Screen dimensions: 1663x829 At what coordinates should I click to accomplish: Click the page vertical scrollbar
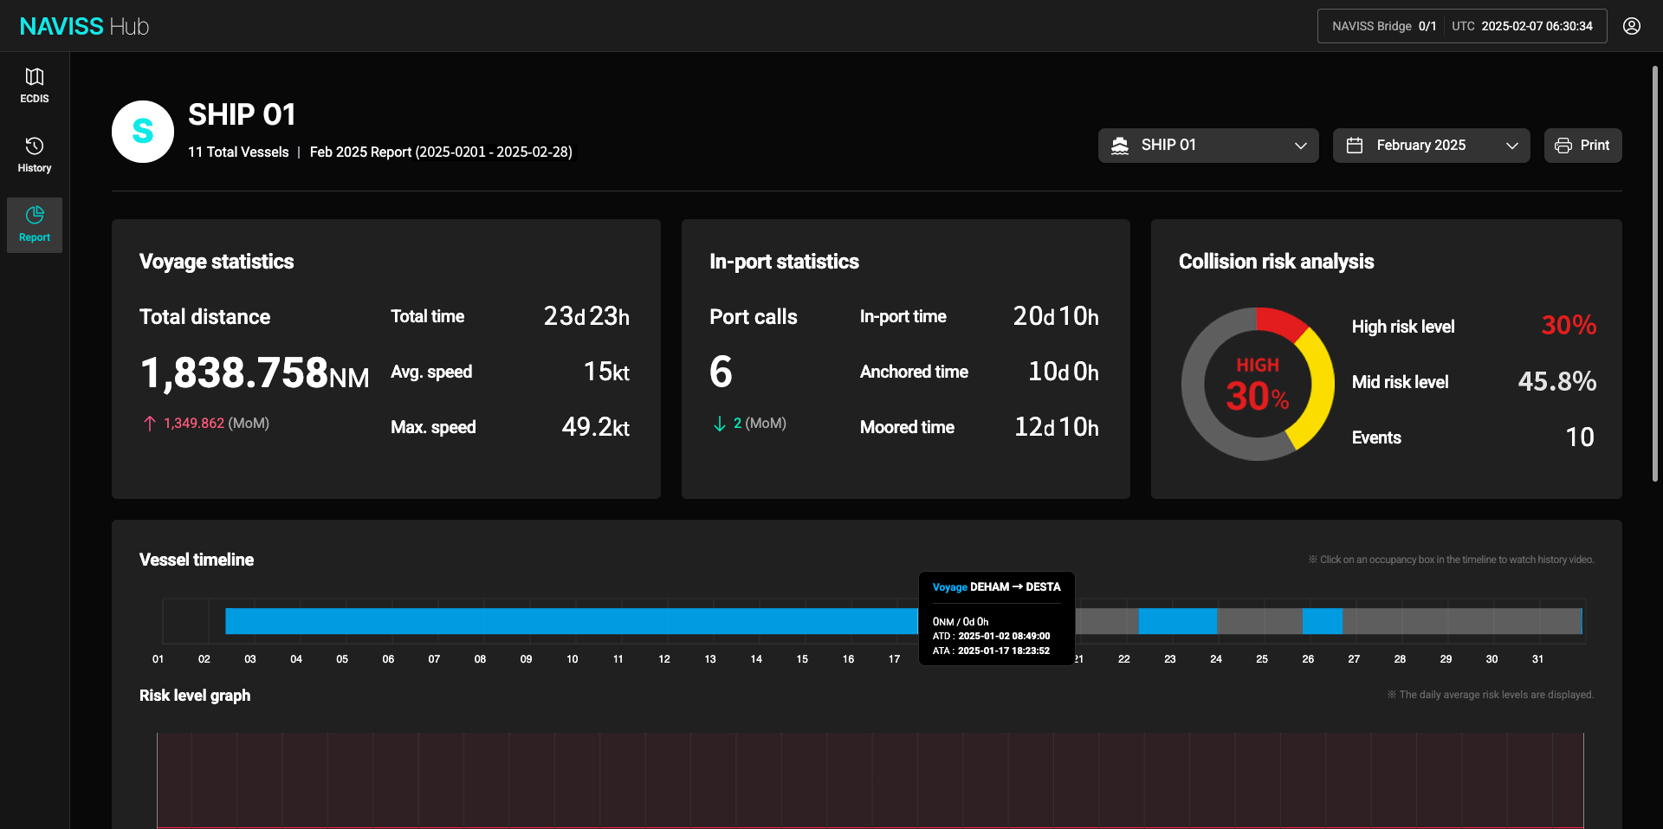1654,273
